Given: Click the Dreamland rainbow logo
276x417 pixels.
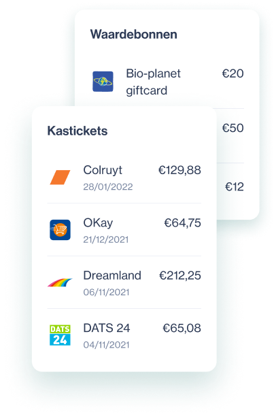Looking at the screenshot, I should pos(60,282).
